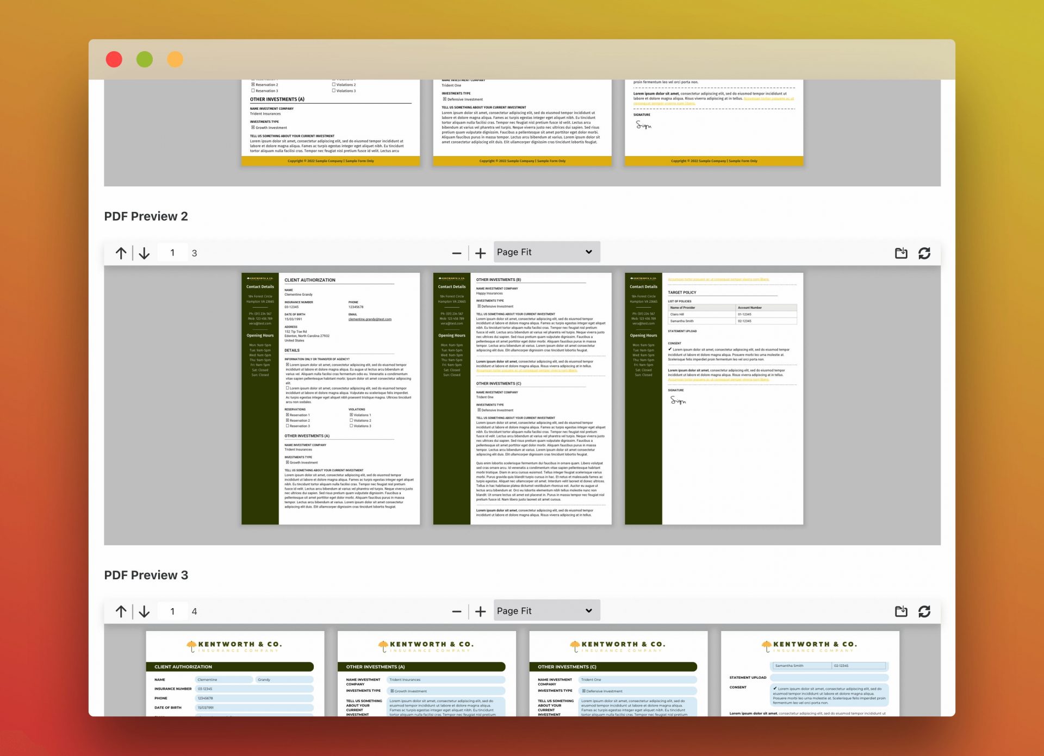
Task: Open Page Fit dropdown in PDF Preview 2
Action: [x=546, y=252]
